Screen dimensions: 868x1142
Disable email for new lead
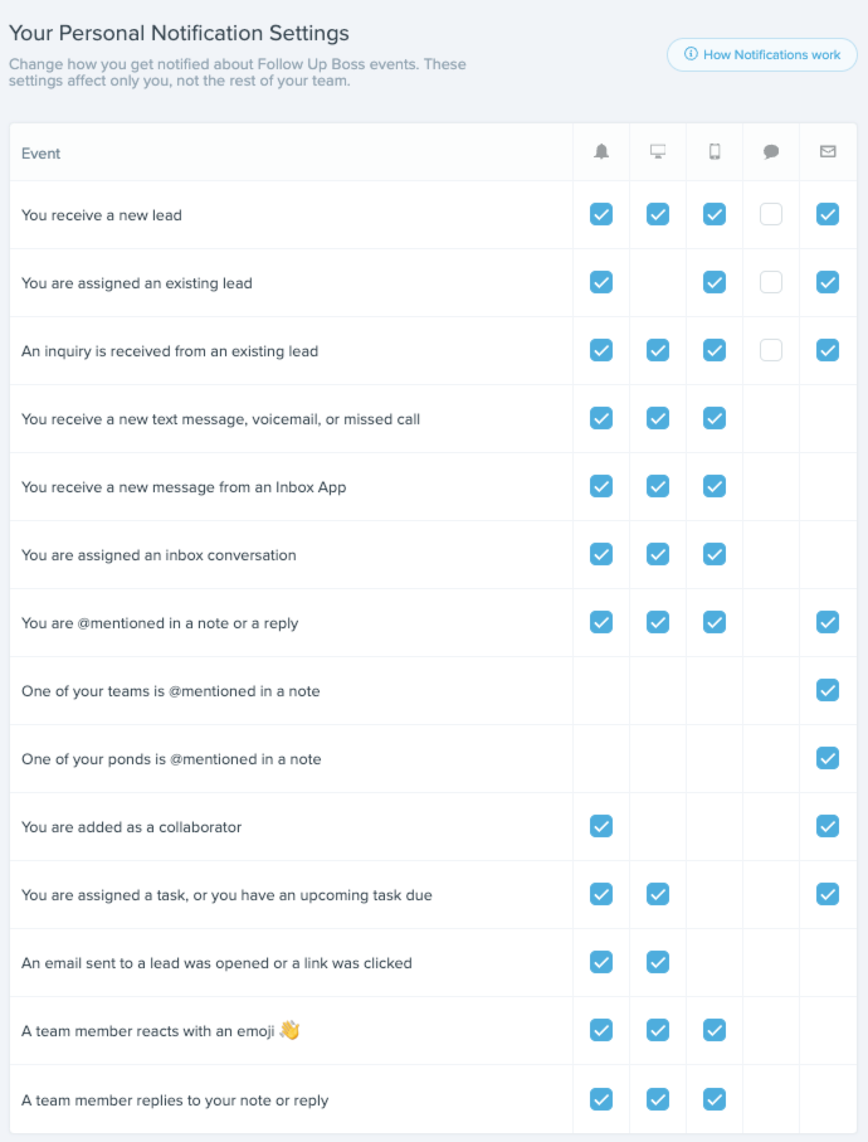(828, 214)
